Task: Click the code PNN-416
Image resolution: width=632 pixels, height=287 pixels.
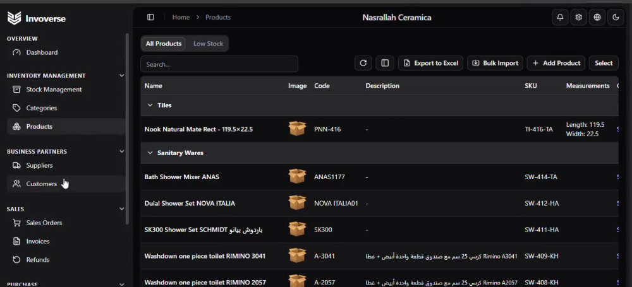Action: [x=327, y=129]
